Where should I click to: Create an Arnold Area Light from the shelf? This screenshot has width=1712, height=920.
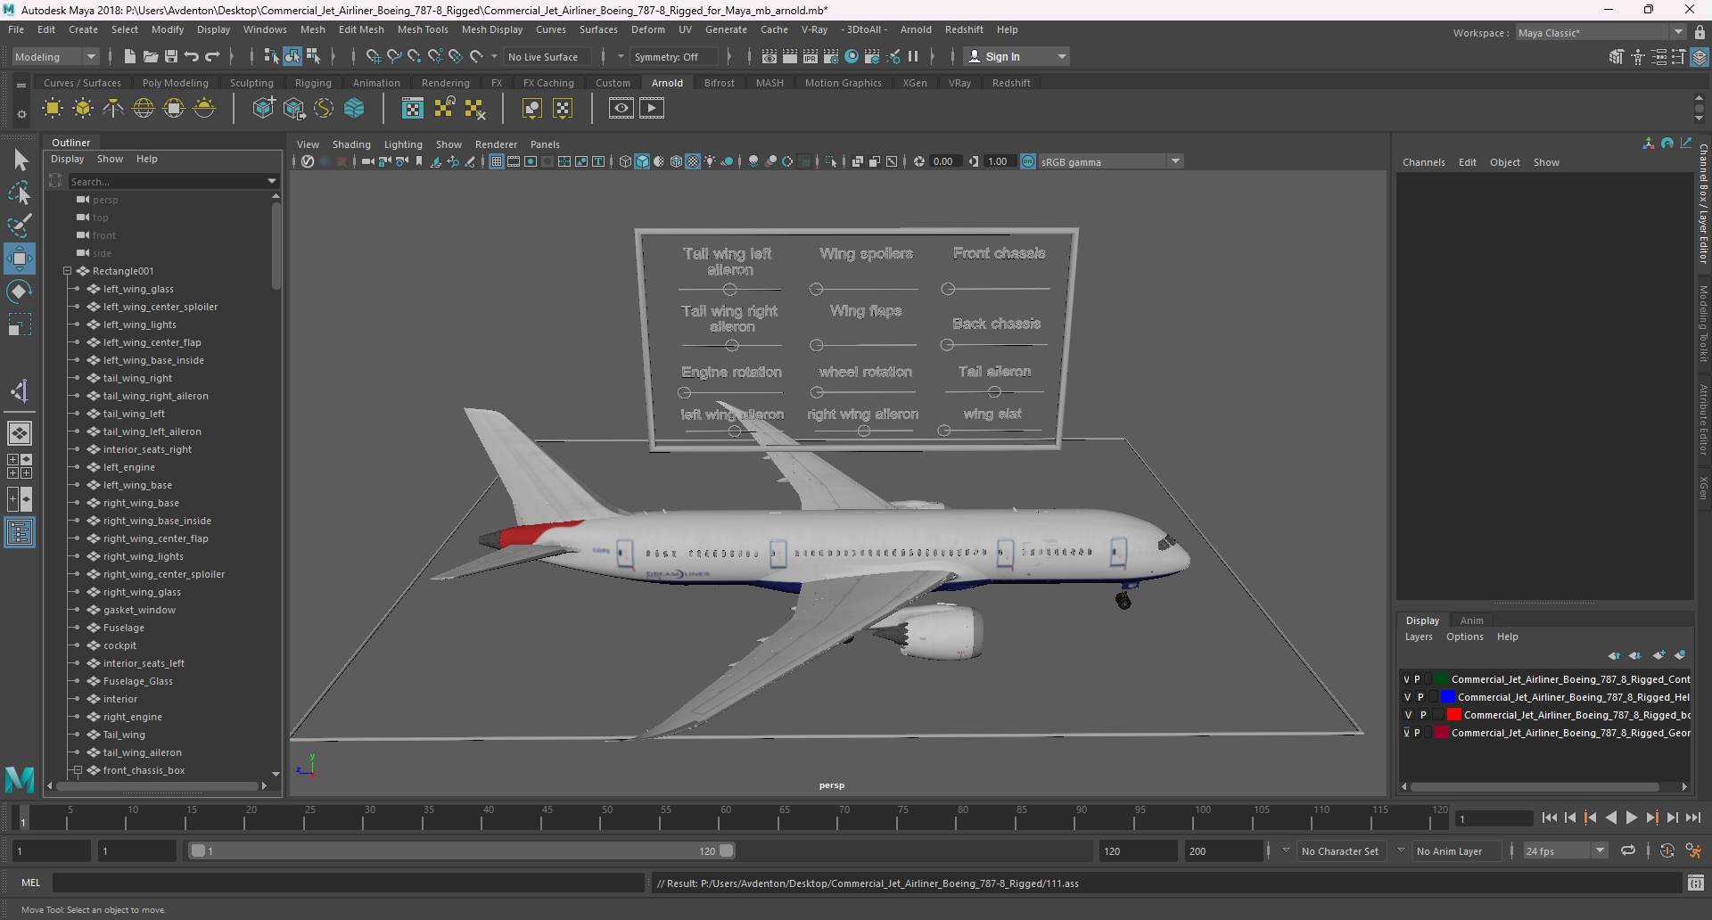tap(53, 109)
